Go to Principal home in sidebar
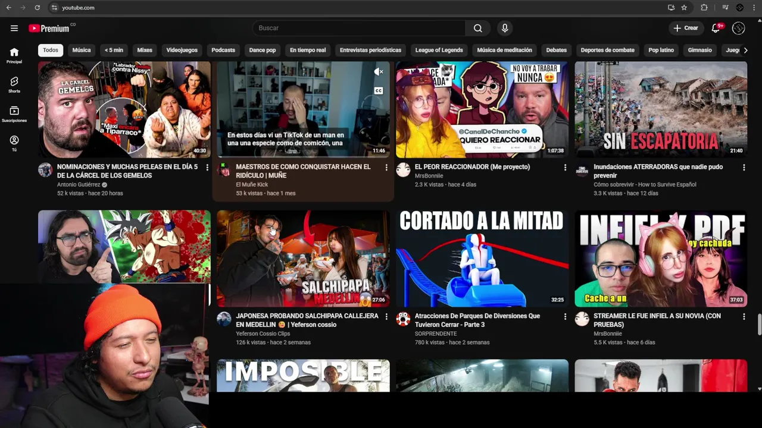 click(x=14, y=55)
